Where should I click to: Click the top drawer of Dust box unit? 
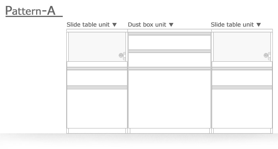[x=170, y=42]
